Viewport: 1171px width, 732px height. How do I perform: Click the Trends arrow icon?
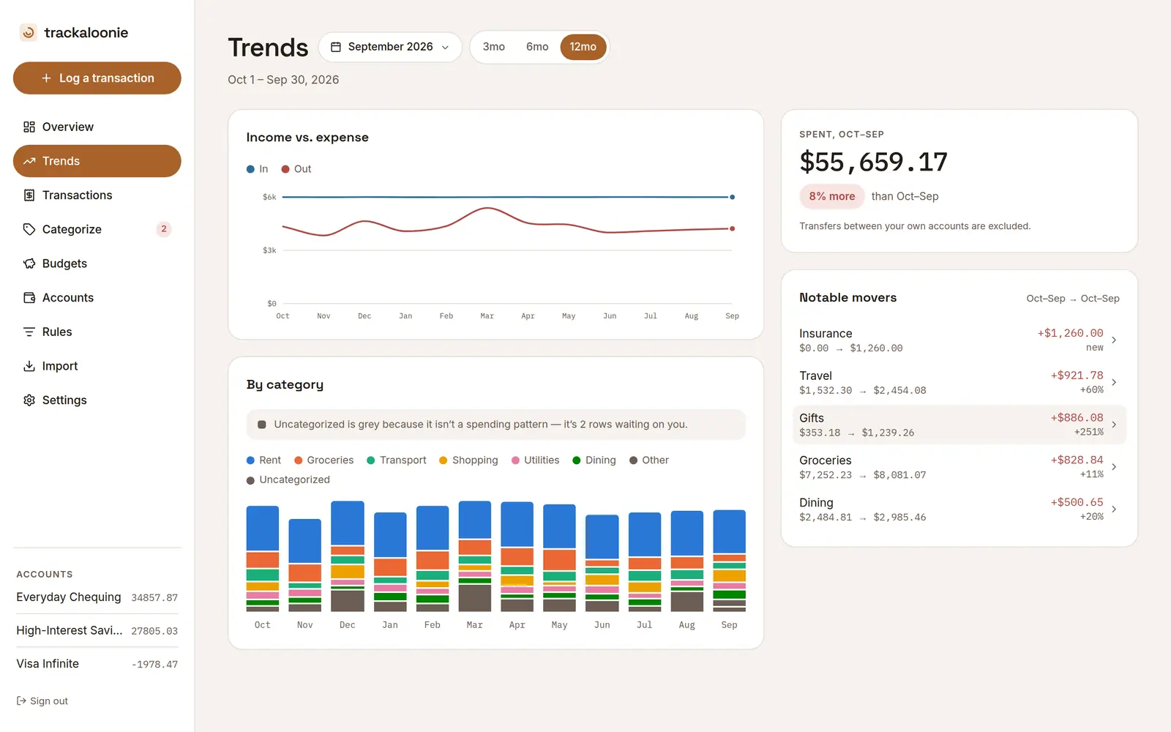click(29, 161)
